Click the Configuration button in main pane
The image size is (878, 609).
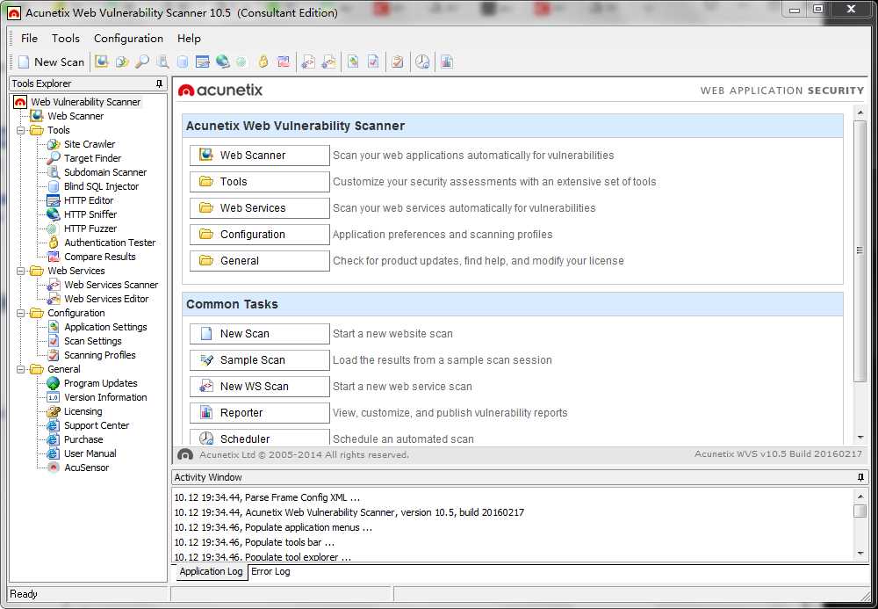[259, 234]
